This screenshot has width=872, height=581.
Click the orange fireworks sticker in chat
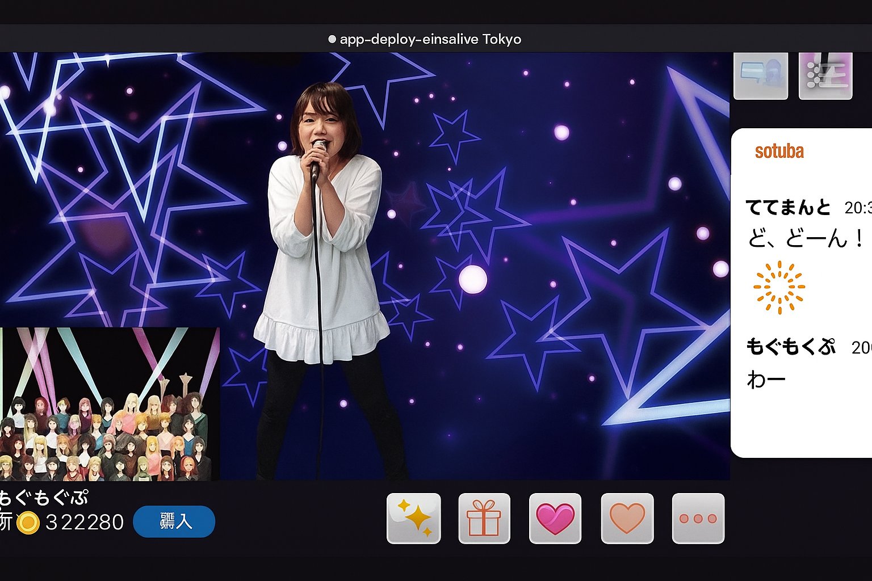pyautogui.click(x=779, y=287)
